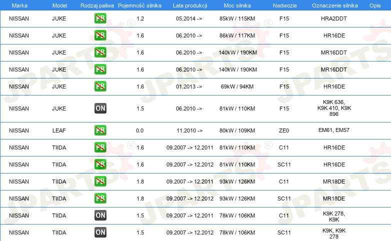Select MR18DE in the TIIDA C11 row
This screenshot has width=391, height=241.
click(334, 181)
